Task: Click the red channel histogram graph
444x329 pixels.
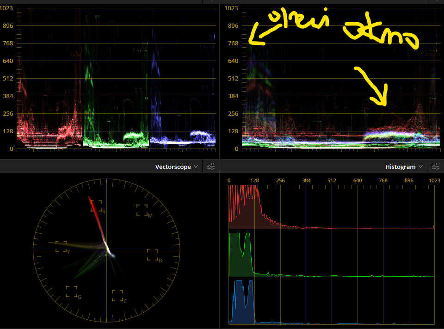Action: click(331, 207)
